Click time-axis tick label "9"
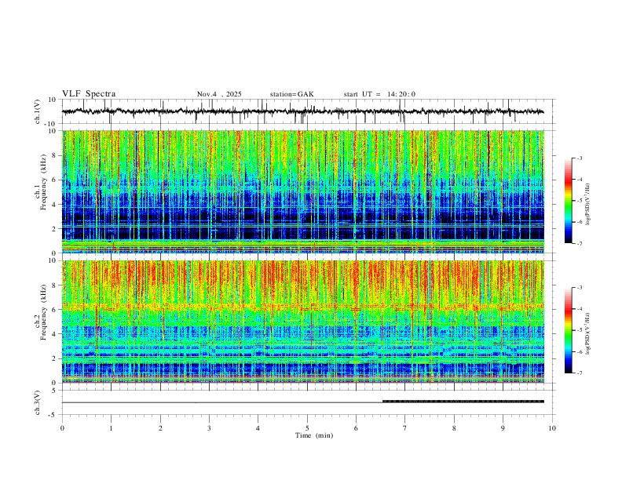Screen dimensions: 622x480 click(x=503, y=428)
